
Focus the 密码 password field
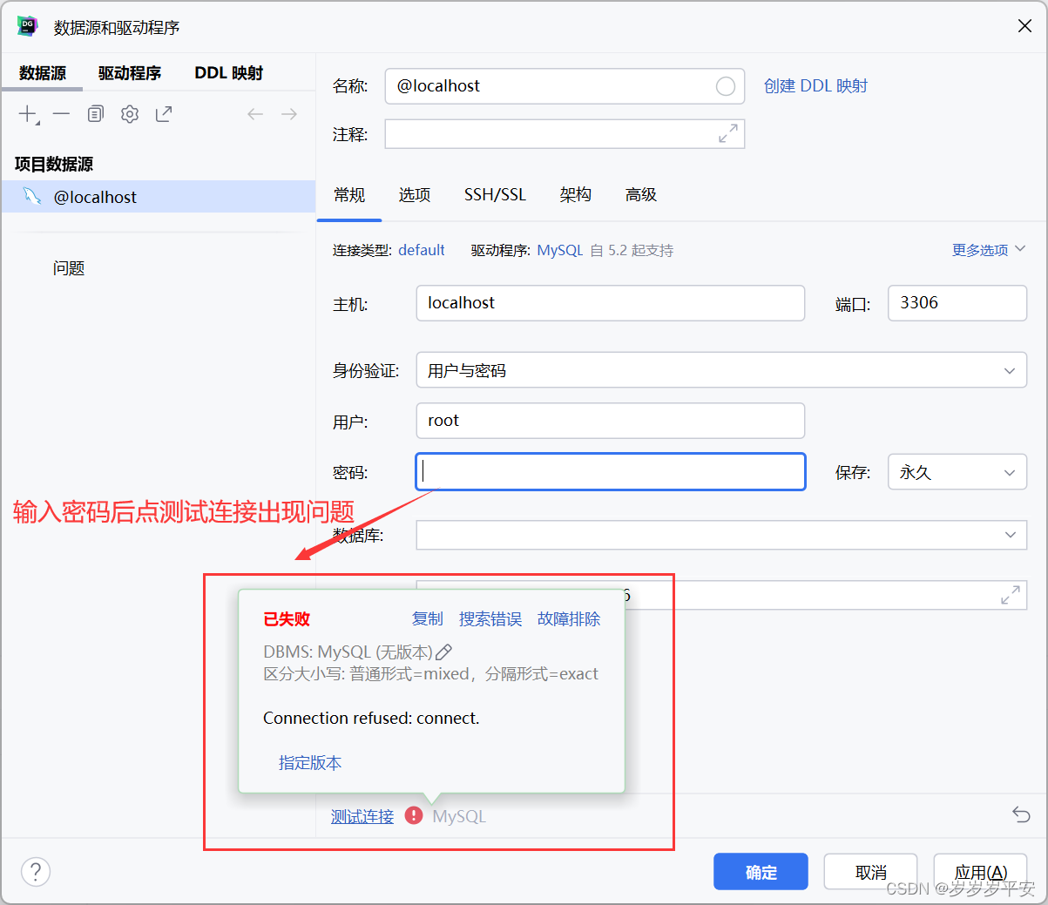[x=611, y=472]
